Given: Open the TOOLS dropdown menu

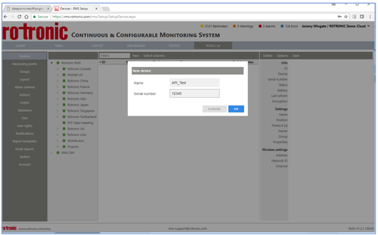Looking at the screenshot, I should coord(213,46).
